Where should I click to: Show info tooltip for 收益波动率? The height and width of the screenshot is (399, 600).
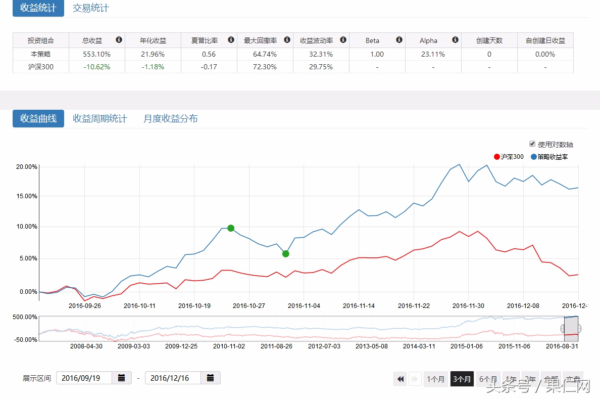[x=343, y=40]
